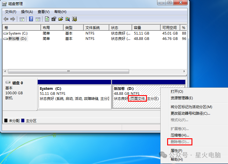Click the show/hide console tree icon
The width and height of the screenshot is (228, 164).
[22, 19]
